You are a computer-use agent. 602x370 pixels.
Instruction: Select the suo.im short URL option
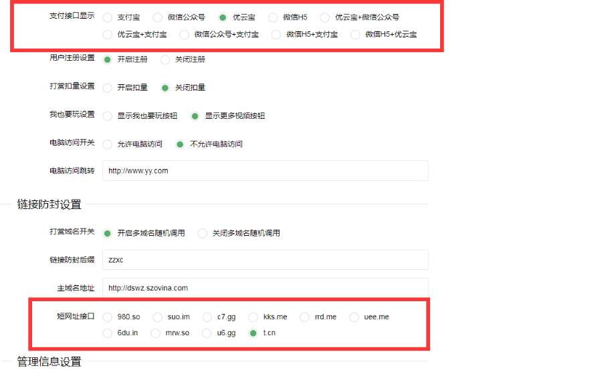(157, 317)
